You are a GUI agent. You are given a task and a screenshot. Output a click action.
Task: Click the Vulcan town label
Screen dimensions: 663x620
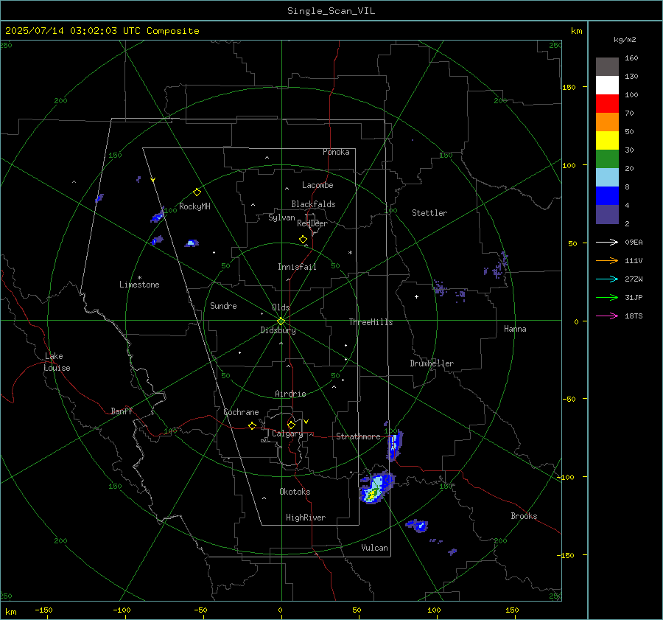tap(375, 548)
